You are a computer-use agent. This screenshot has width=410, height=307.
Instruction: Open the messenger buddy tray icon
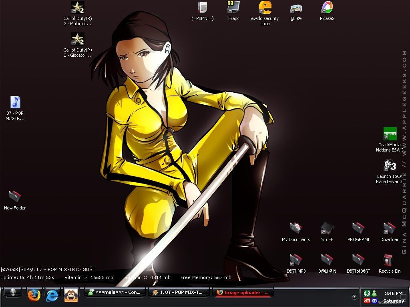click(x=374, y=293)
